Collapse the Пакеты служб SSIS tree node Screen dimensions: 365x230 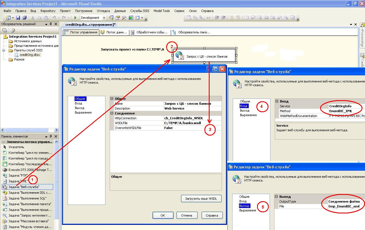pos(4,50)
